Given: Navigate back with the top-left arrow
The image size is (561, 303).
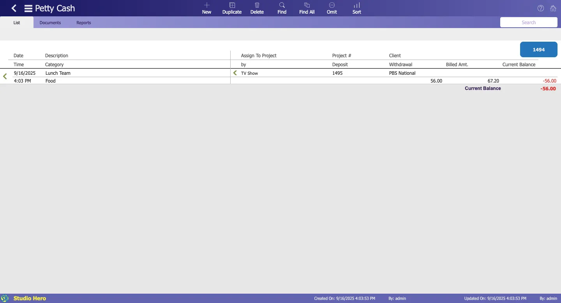Looking at the screenshot, I should [14, 8].
